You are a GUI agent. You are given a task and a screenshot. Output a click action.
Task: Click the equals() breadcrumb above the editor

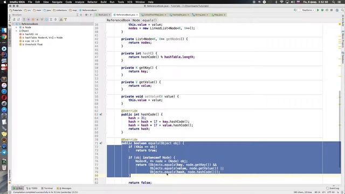pyautogui.click(x=149, y=20)
